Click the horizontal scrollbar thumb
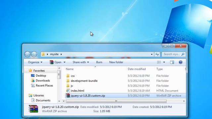This screenshot has width=212, height=119. [x=116, y=101]
